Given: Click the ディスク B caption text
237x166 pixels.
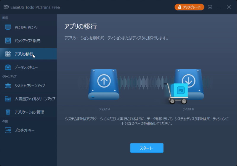Looking at the screenshot, I should coord(188,109).
